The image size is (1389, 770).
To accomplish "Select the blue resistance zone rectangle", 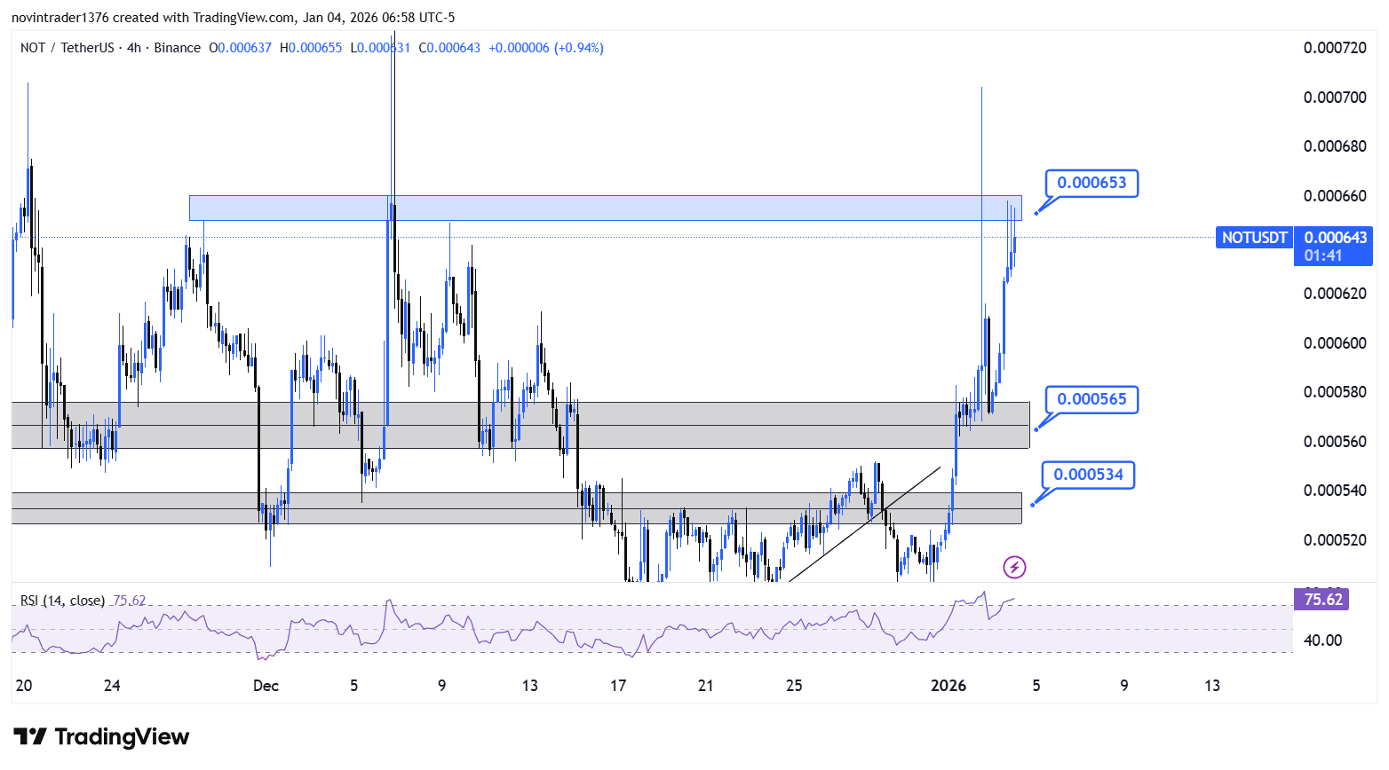I will tap(605, 208).
